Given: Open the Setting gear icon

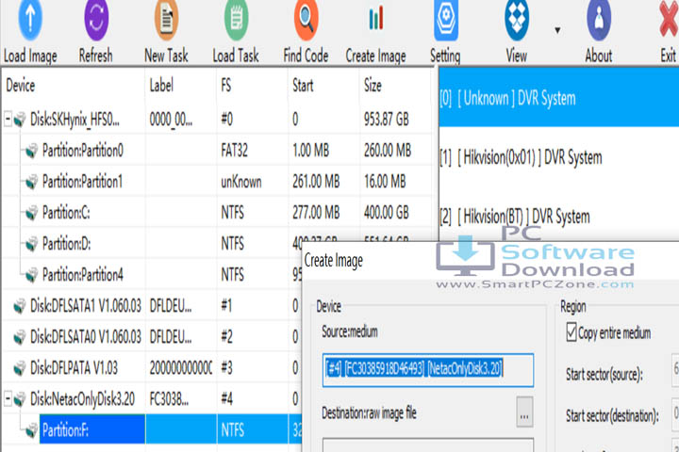Looking at the screenshot, I should point(445,19).
